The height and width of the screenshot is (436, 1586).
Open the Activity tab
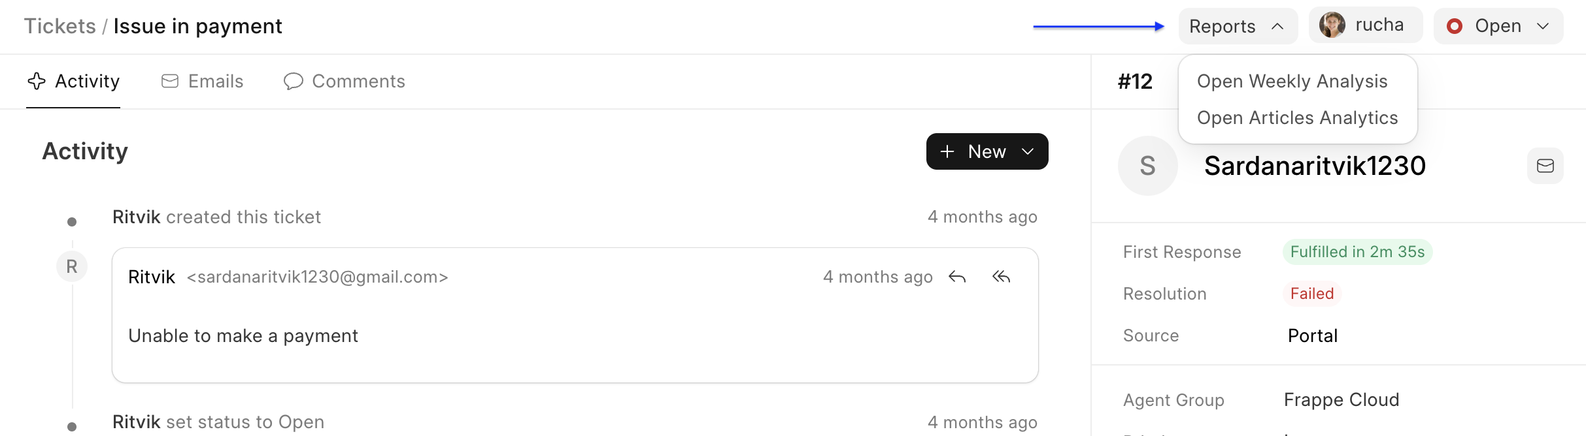click(x=73, y=82)
